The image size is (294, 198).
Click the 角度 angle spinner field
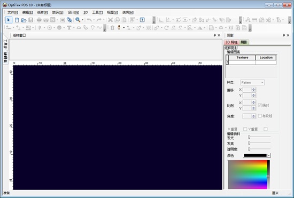[249, 116]
